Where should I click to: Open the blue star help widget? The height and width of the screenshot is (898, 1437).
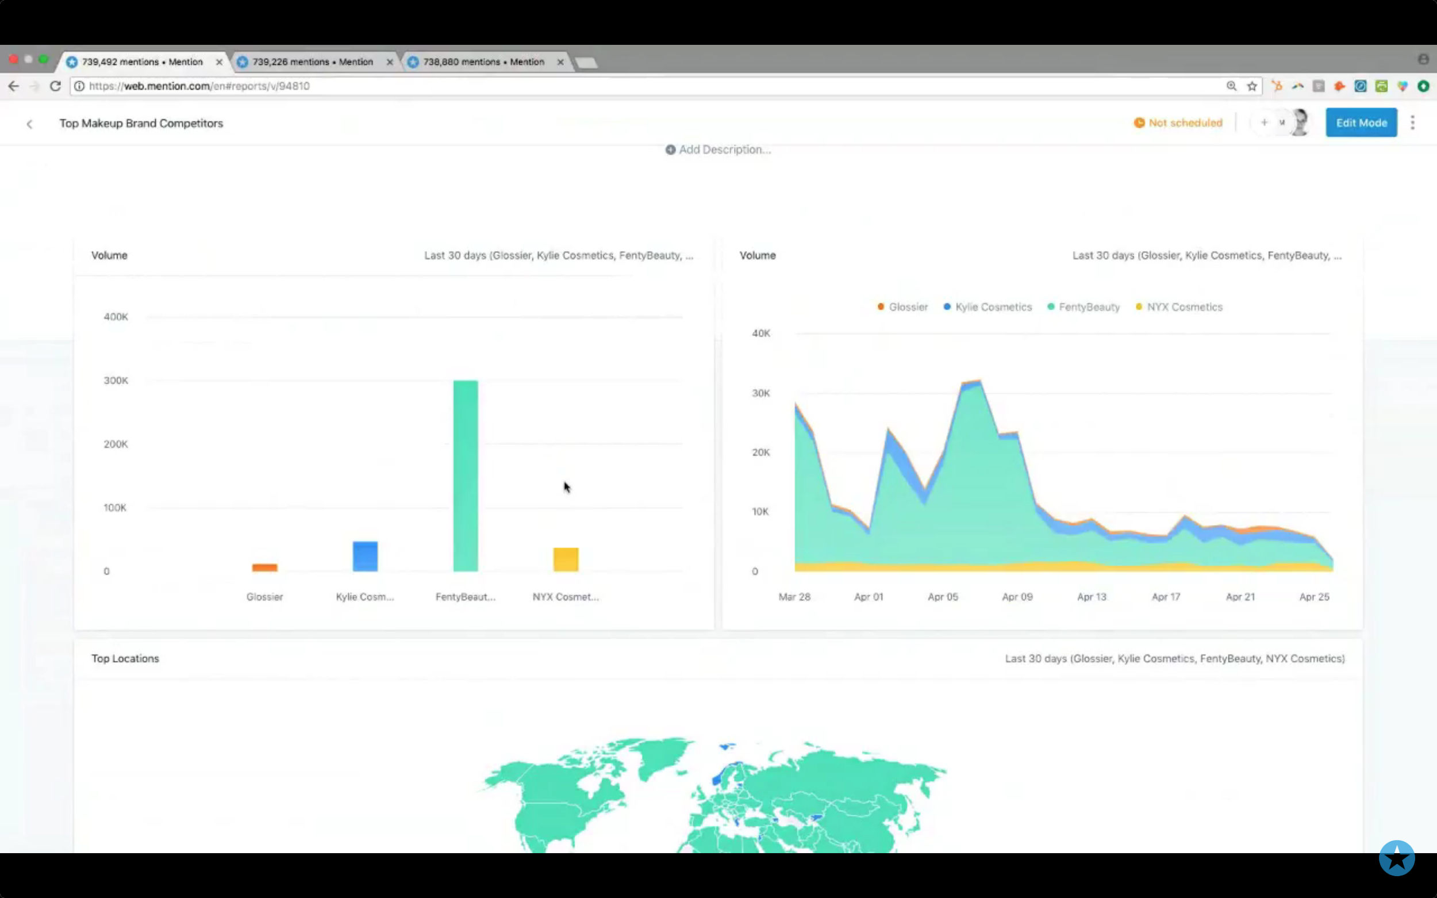pos(1397,858)
